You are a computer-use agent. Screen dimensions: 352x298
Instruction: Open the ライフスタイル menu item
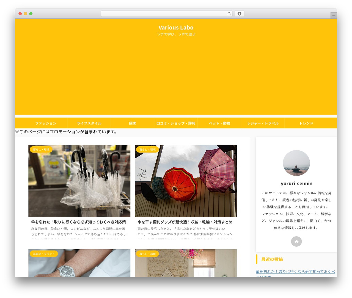[89, 123]
